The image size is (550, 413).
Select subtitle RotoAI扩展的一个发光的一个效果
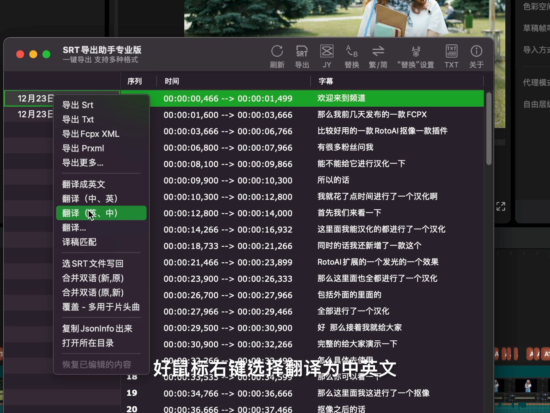[x=378, y=262]
